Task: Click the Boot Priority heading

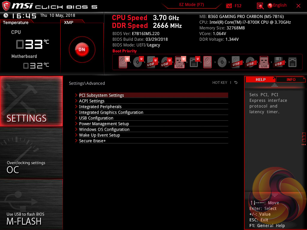Action: [124, 51]
